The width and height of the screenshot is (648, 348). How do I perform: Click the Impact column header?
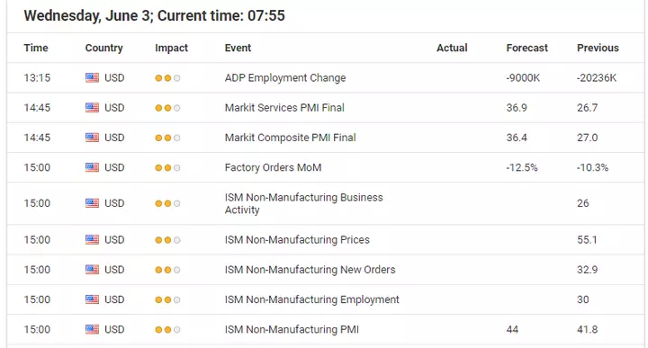pos(172,48)
